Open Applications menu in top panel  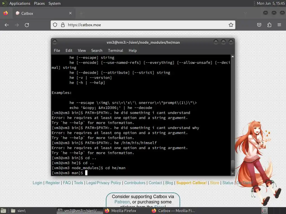click(20, 3)
